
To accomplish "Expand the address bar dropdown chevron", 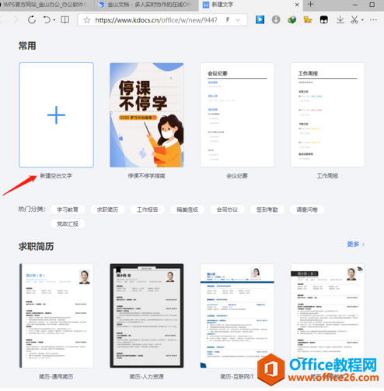I will click(x=238, y=20).
